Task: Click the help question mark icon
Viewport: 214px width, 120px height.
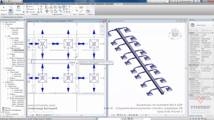Action: point(198,1)
